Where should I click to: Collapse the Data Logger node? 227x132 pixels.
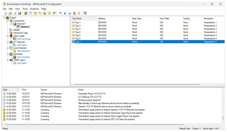[x=8, y=36]
